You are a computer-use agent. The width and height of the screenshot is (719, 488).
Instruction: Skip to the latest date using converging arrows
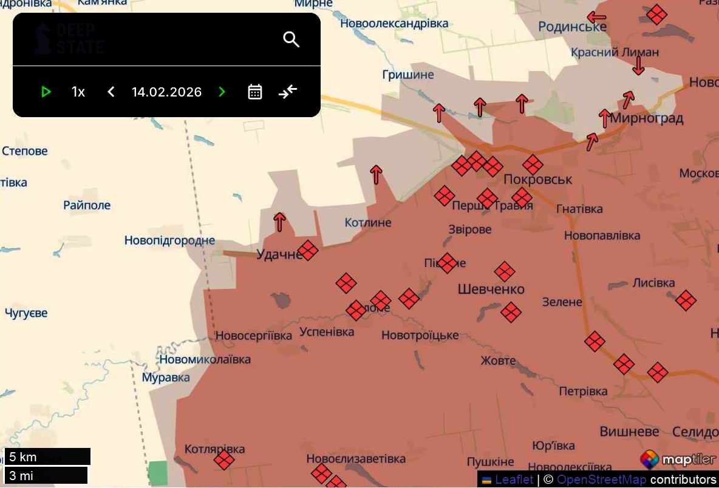tap(287, 92)
